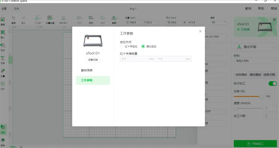Add a new canvas with the plus icon

pos(21,147)
